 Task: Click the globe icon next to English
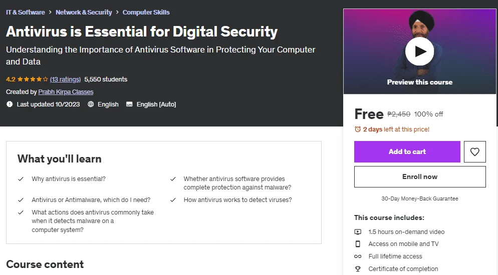coord(91,104)
